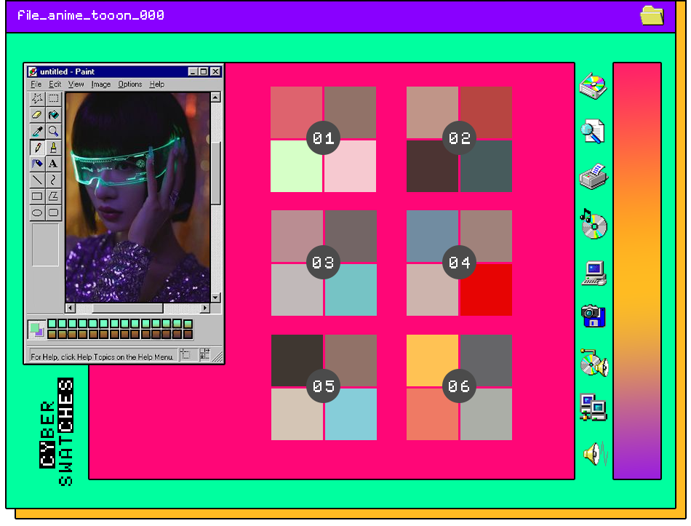The width and height of the screenshot is (691, 526).
Task: Choose the Fill With Color bucket tool
Action: tap(53, 115)
